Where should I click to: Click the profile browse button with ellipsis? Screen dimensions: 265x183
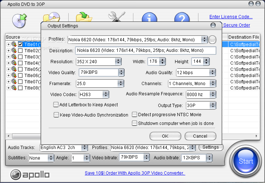click(x=212, y=40)
